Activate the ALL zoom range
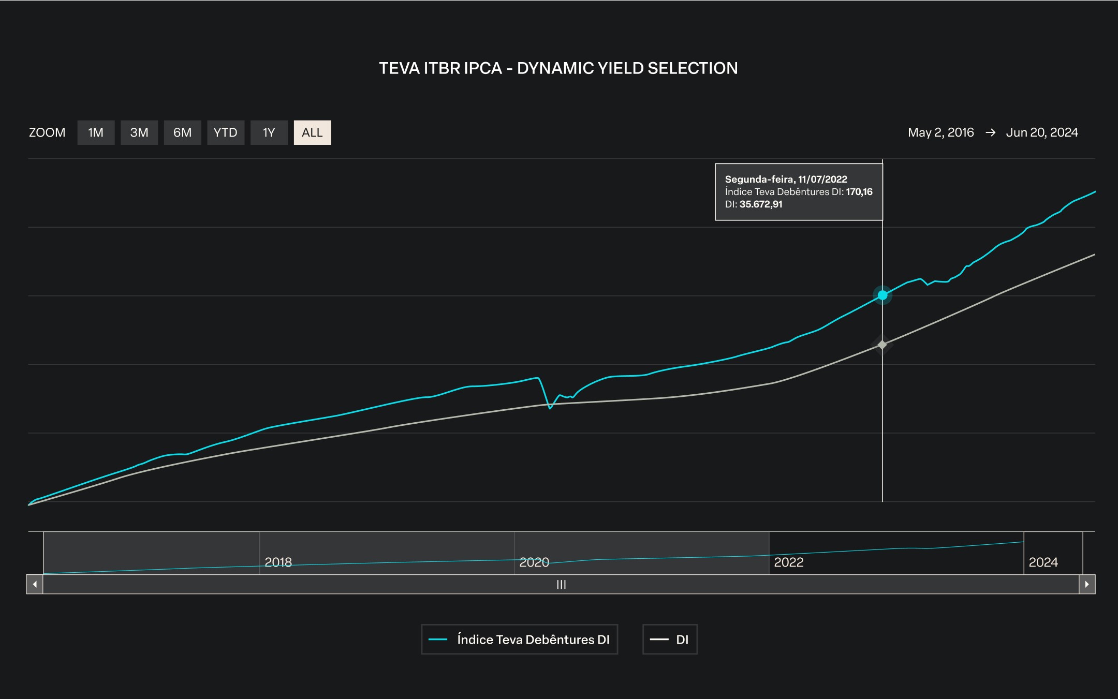 tap(312, 132)
